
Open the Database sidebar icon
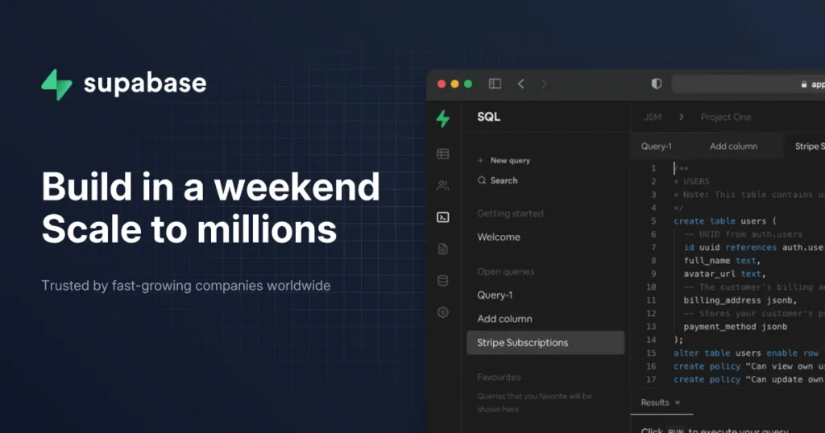pos(443,281)
